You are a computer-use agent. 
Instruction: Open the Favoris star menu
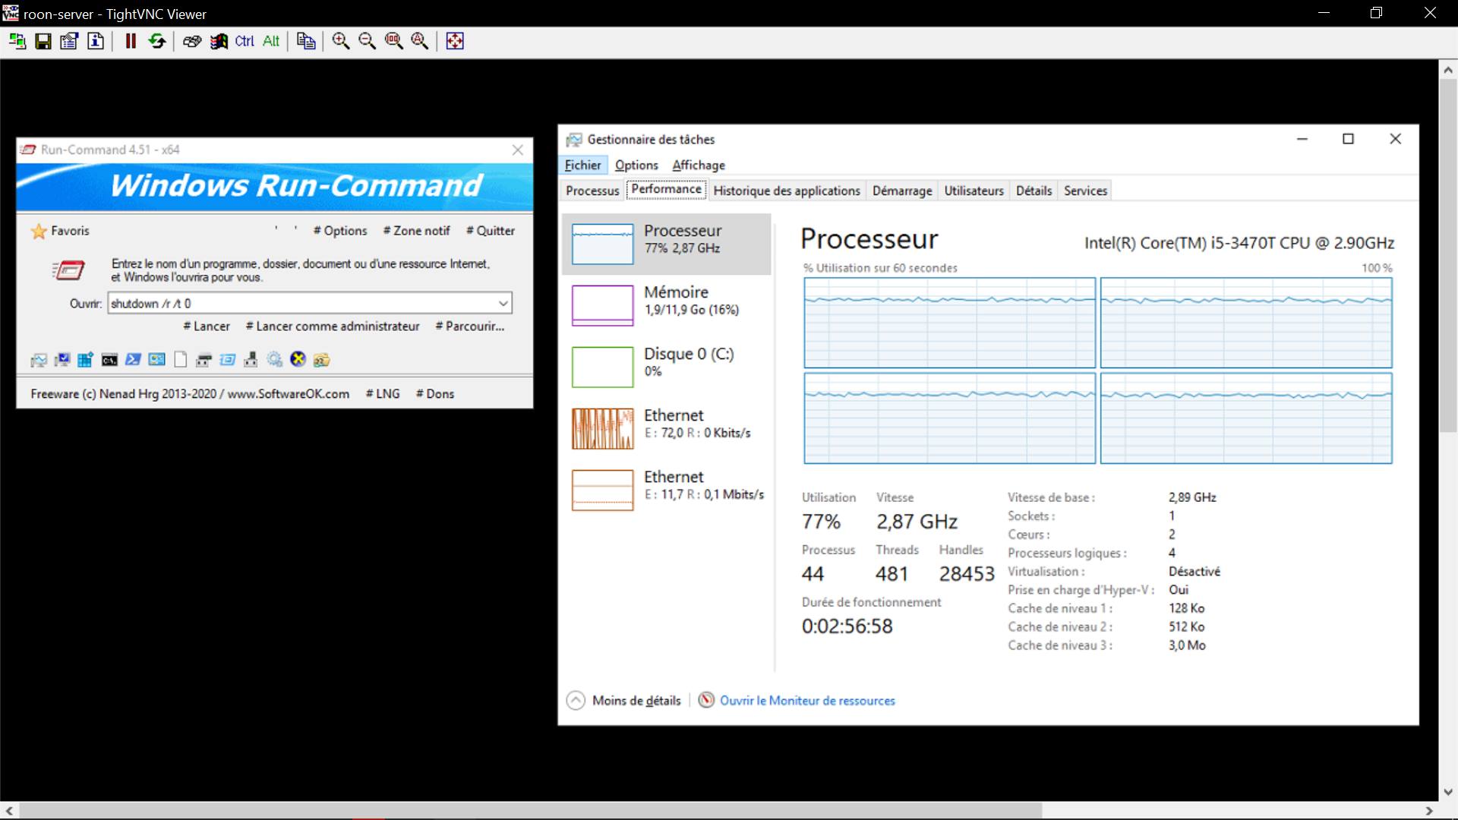click(x=60, y=231)
